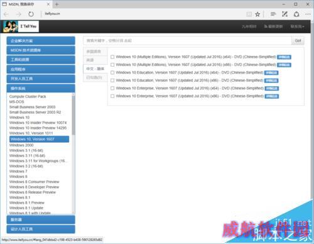
Task: Open Reading view book icon
Action: click(x=249, y=14)
